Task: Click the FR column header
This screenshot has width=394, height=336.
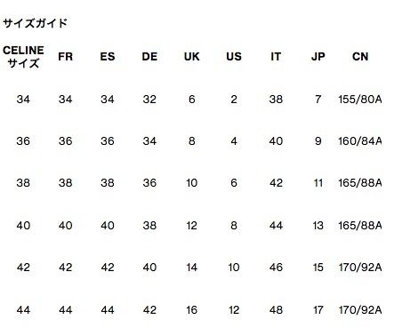Action: 66,57
